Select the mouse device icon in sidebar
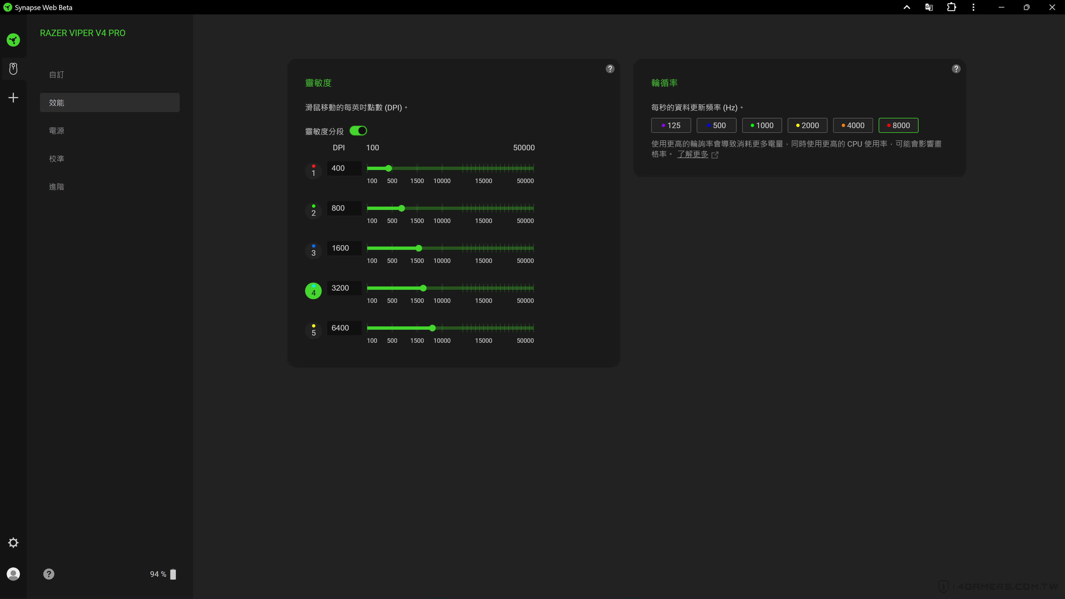This screenshot has height=599, width=1065. coord(13,68)
